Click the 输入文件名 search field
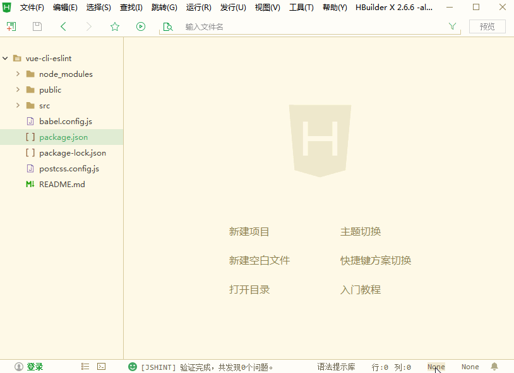Screen dimensions: 514x373 310,27
